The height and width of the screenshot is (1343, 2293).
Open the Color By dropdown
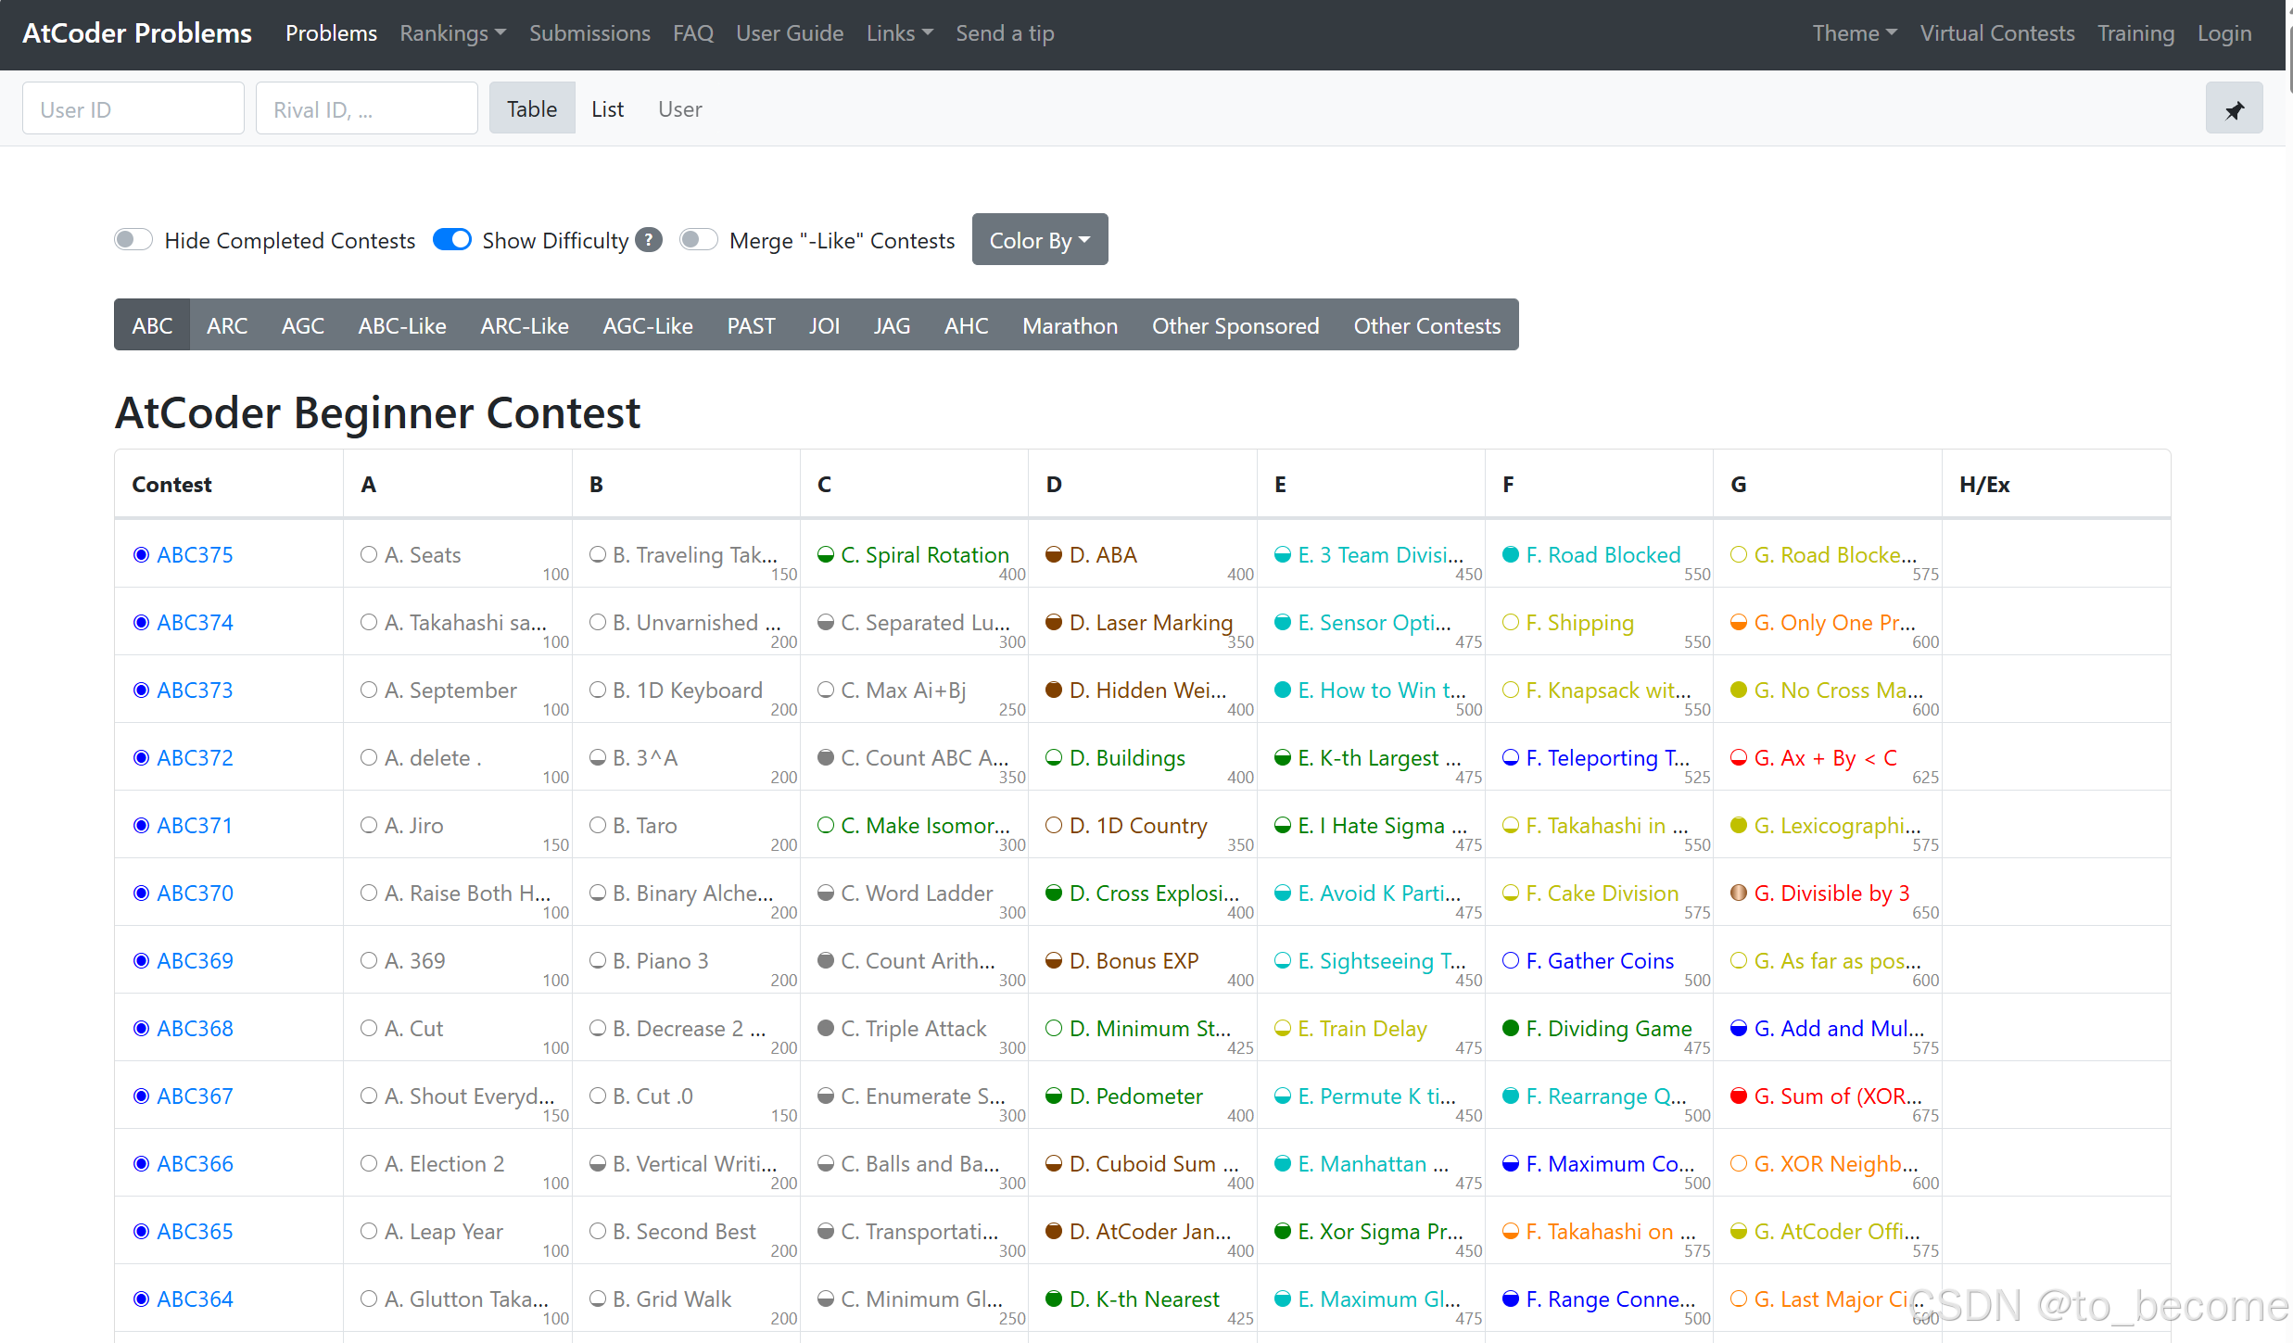1039,240
